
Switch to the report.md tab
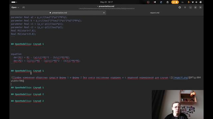click(154, 13)
